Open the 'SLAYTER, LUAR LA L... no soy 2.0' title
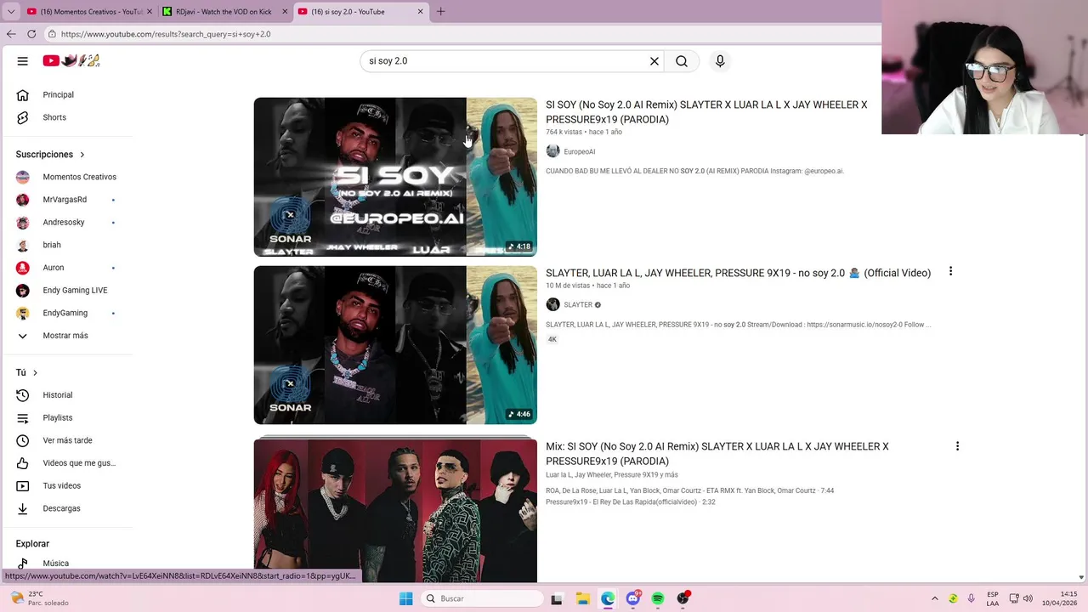Viewport: 1088px width, 612px height. pos(738,273)
